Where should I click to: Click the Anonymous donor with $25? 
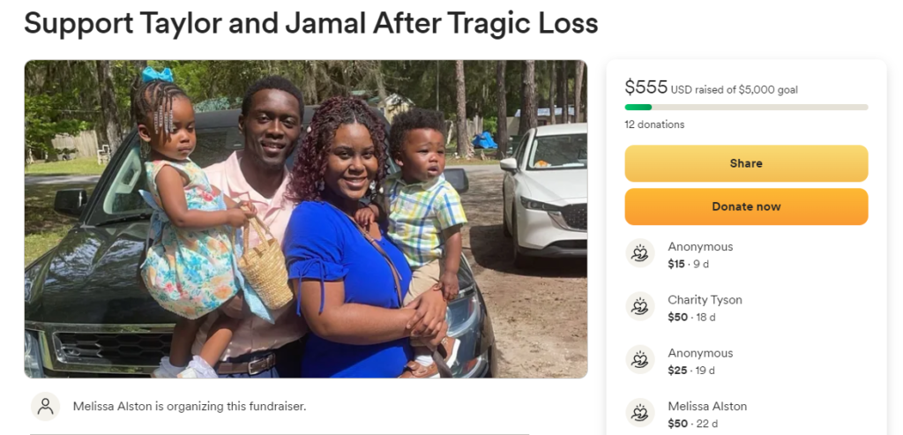coord(700,353)
